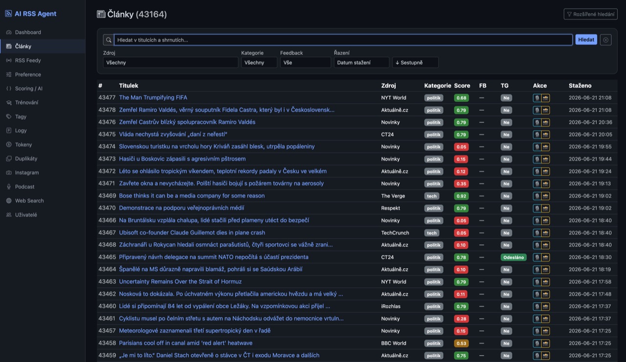
Task: Open RSS Feedy via its broadcast icon
Action: coord(9,61)
